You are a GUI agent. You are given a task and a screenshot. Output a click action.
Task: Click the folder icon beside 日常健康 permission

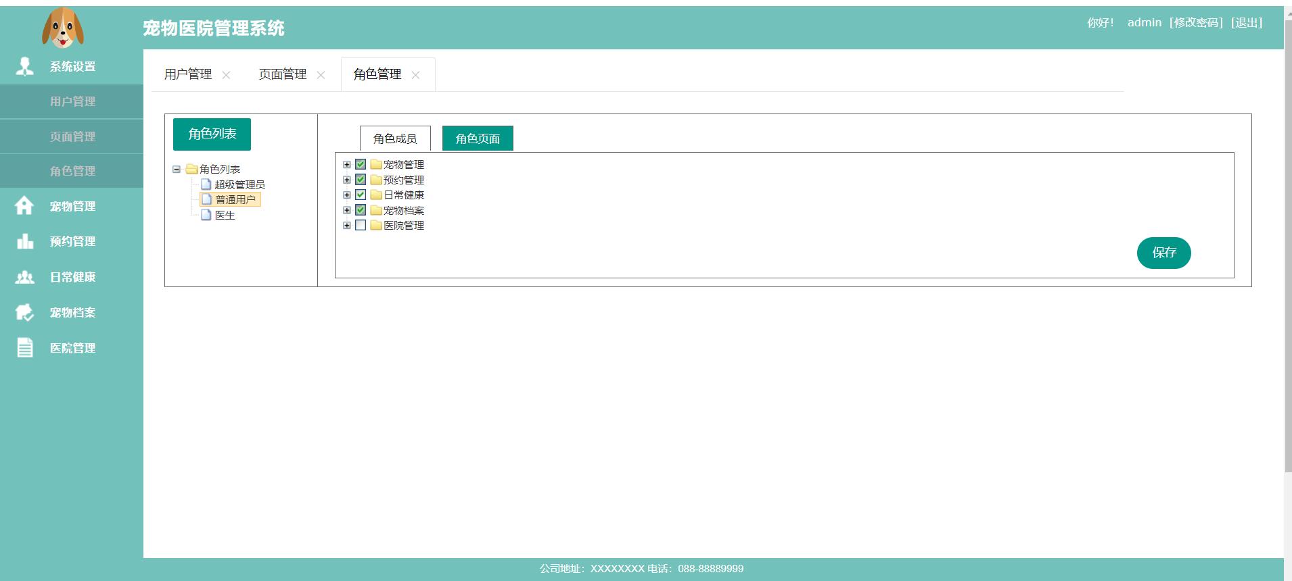376,195
